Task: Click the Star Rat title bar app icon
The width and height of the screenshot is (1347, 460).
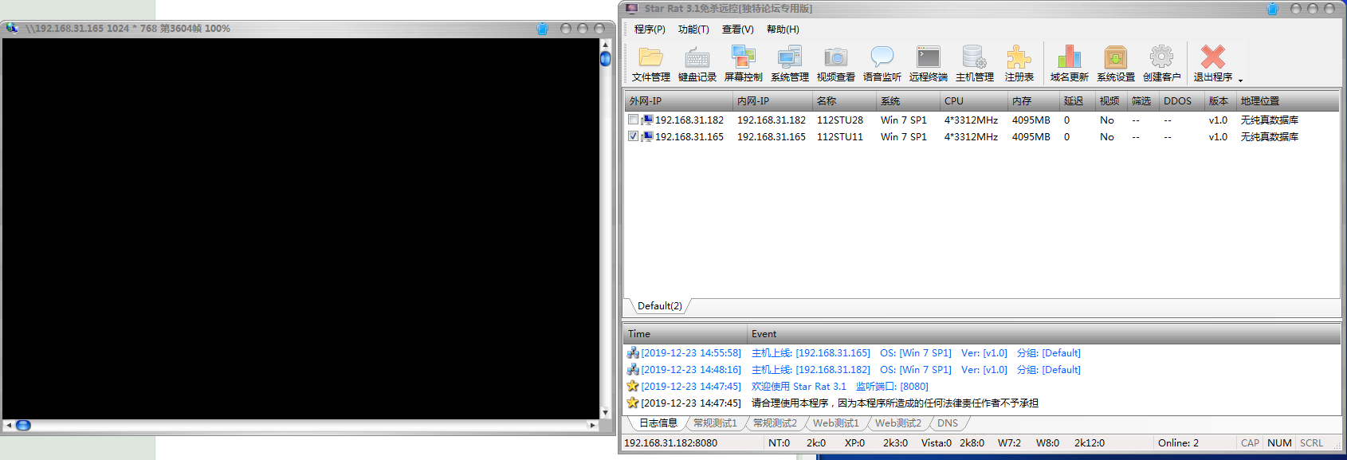Action: point(631,9)
